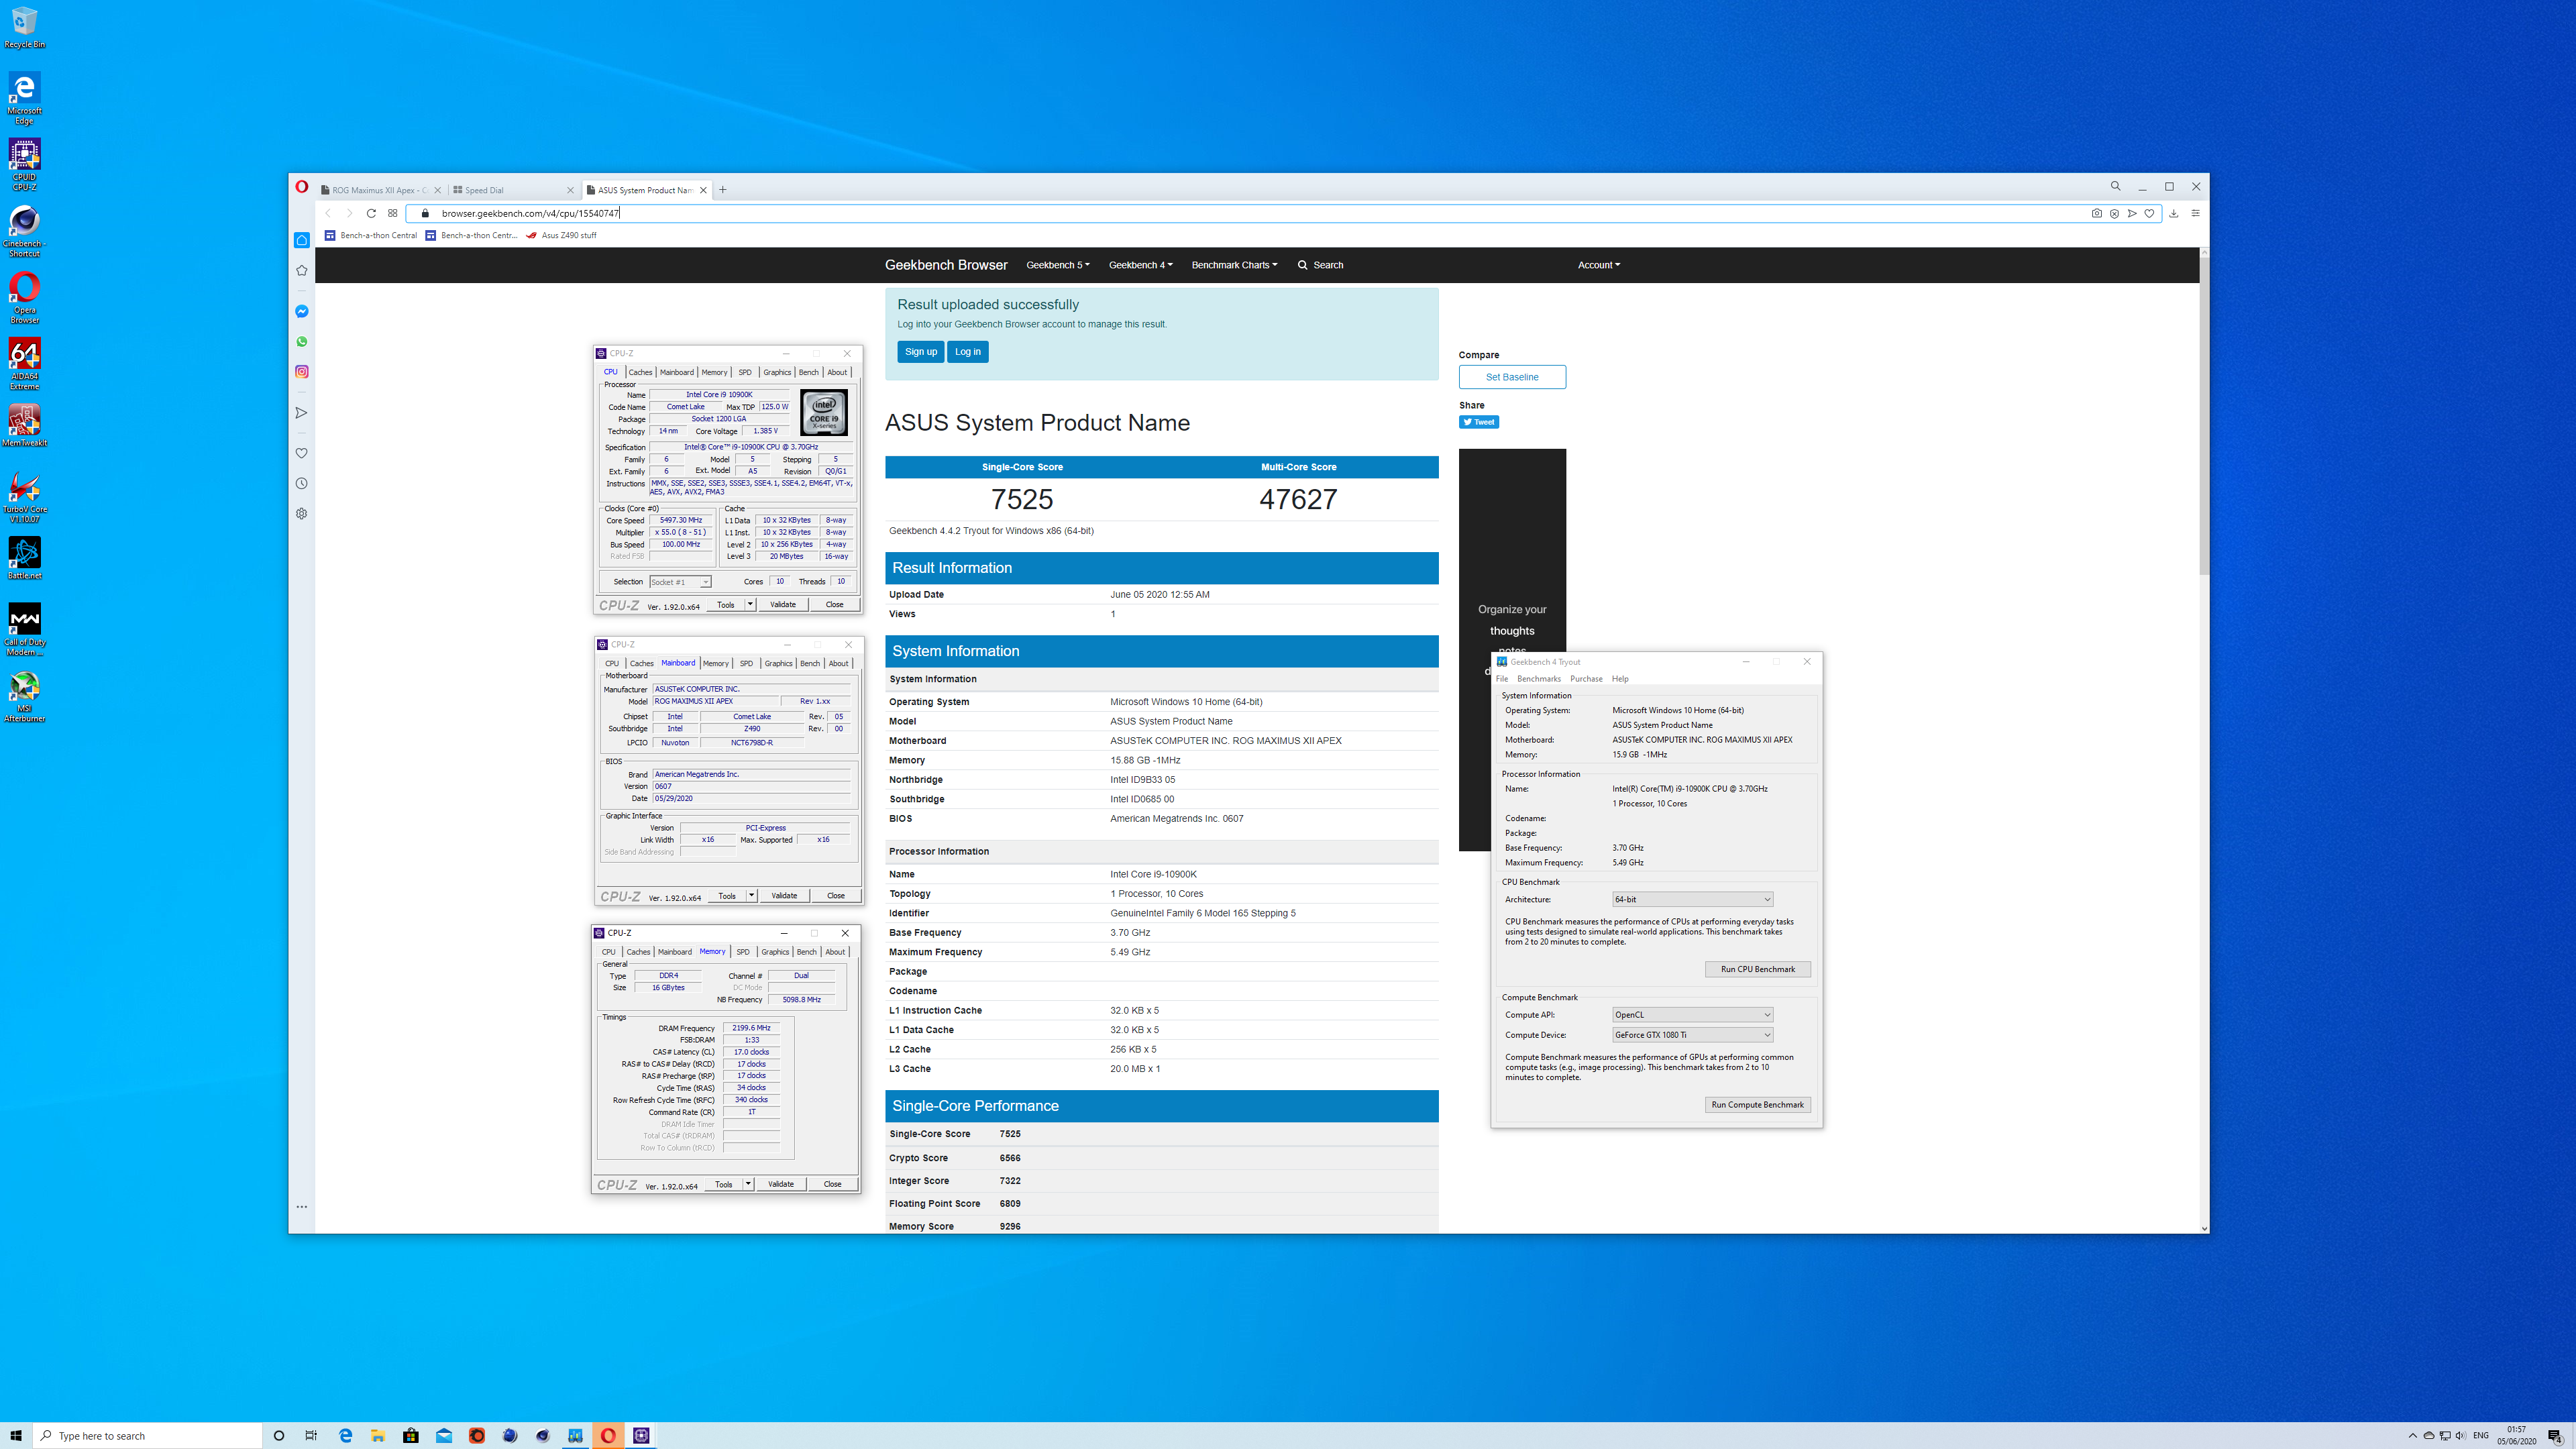Viewport: 2576px width, 1449px height.
Task: Open sidebar heart bookmarks icon
Action: tap(302, 453)
